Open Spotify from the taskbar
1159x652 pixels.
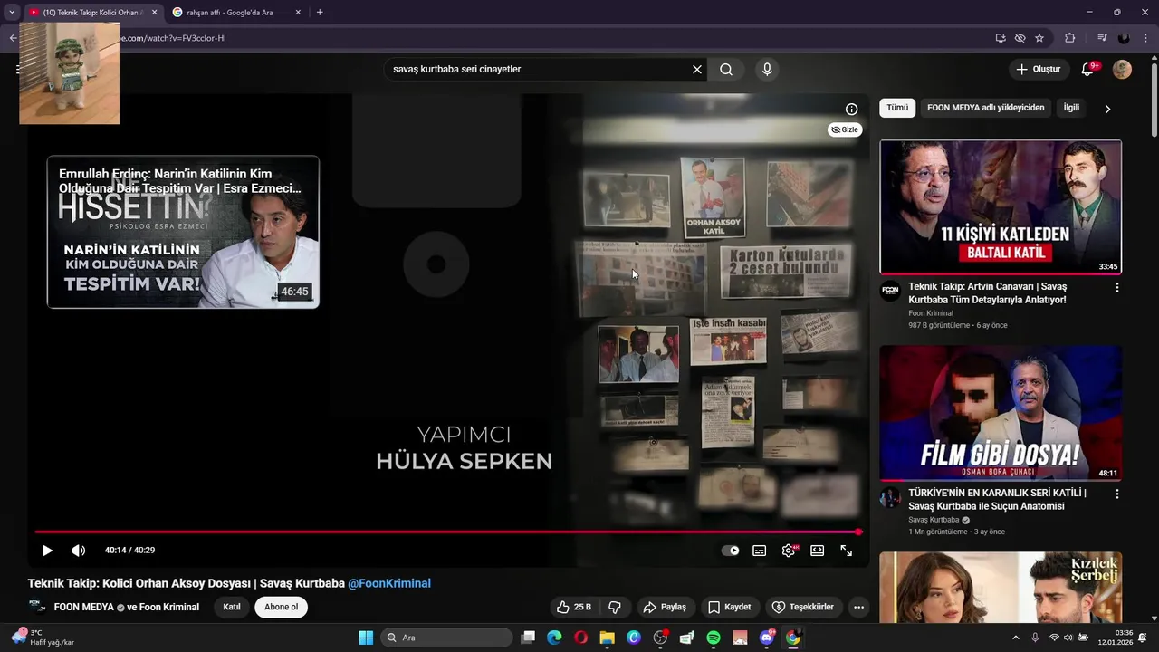click(x=714, y=638)
